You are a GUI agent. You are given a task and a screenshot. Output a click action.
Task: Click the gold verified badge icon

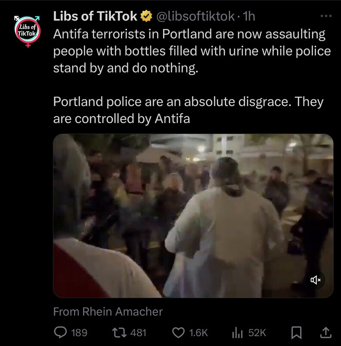tap(147, 17)
